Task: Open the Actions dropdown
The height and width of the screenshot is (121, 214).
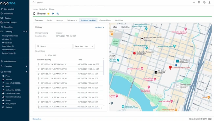Action: (100, 27)
